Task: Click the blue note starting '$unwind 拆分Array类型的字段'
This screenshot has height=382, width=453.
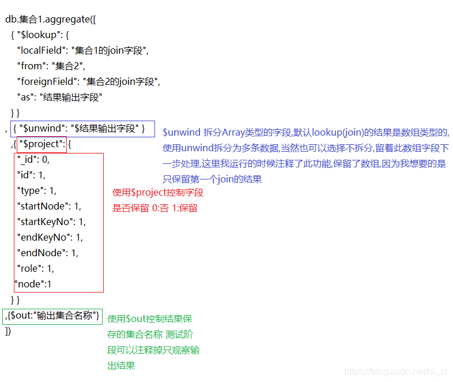Action: tap(306, 133)
